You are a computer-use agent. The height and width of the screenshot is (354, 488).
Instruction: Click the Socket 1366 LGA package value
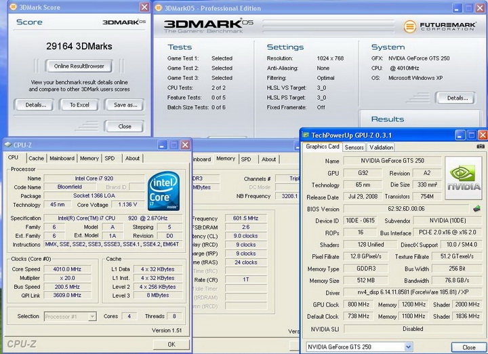click(x=94, y=195)
